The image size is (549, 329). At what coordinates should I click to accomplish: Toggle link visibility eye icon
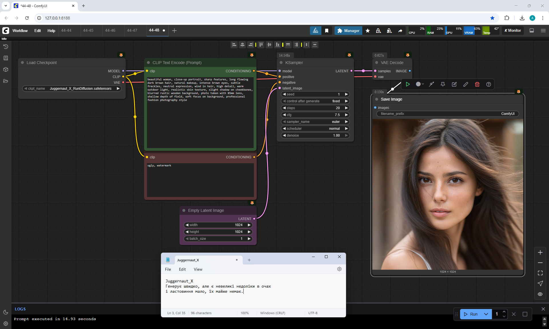coord(540,294)
